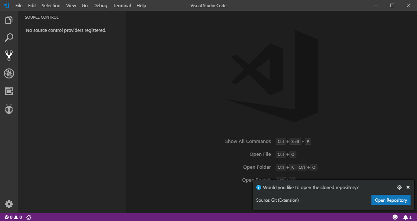This screenshot has height=221, width=417.
Task: Select the Source Control branch icon
Action: (9, 56)
